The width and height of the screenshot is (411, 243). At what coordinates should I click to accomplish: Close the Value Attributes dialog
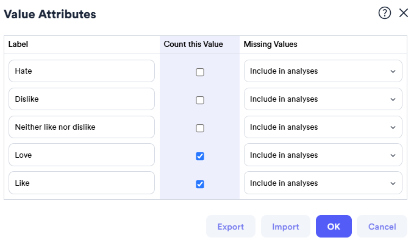[404, 13]
